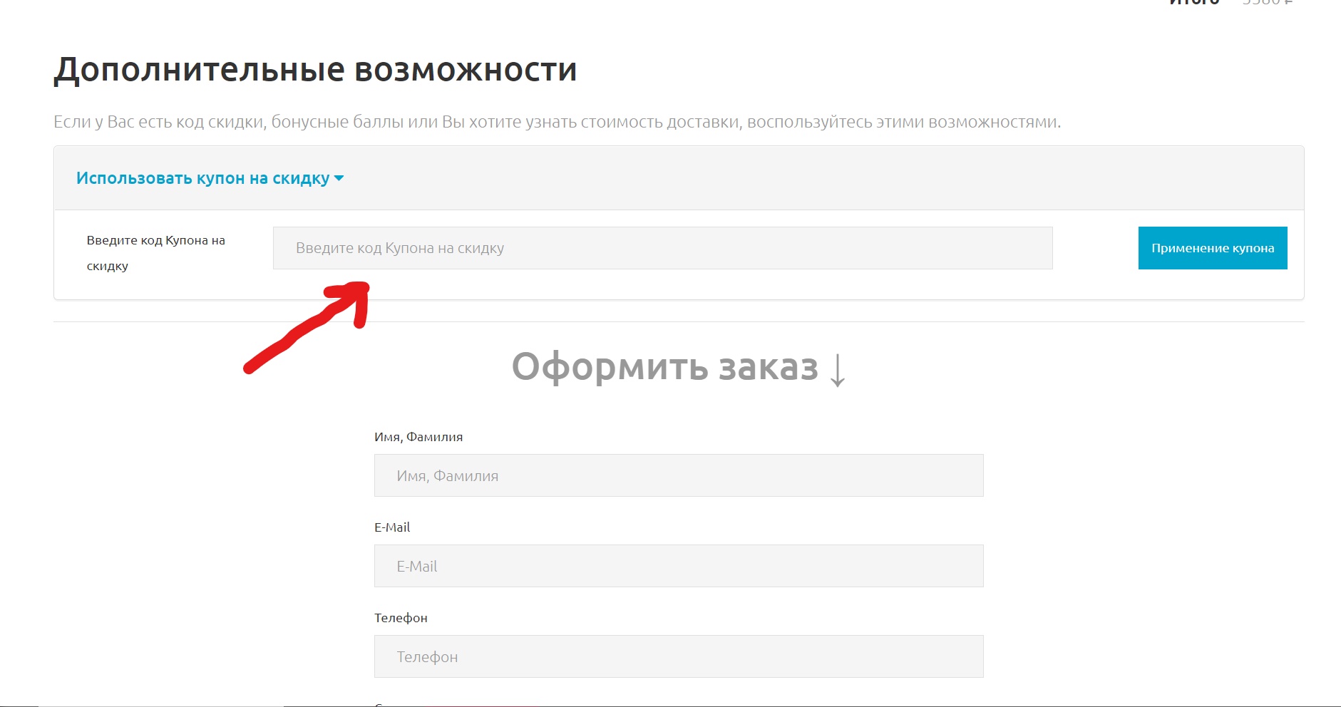Click the 'E-Mail' field label

coord(392,527)
